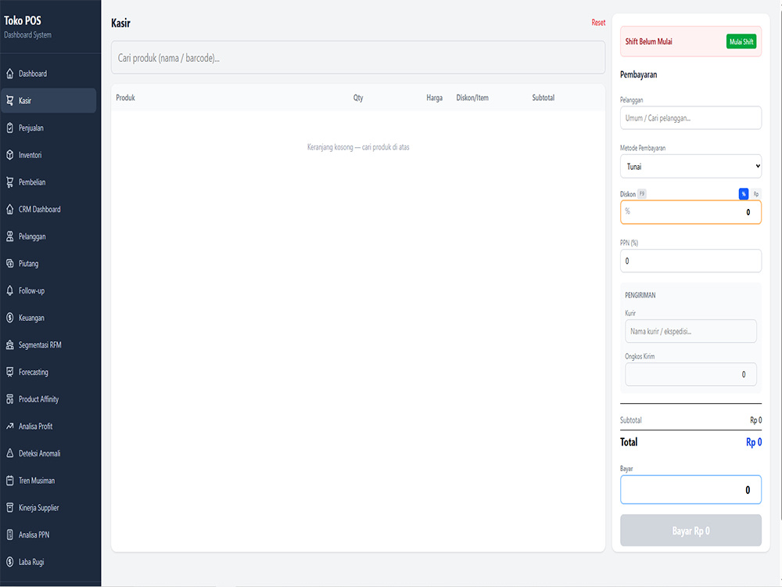The image size is (782, 587).
Task: Click the Piutang icon
Action: click(x=10, y=264)
